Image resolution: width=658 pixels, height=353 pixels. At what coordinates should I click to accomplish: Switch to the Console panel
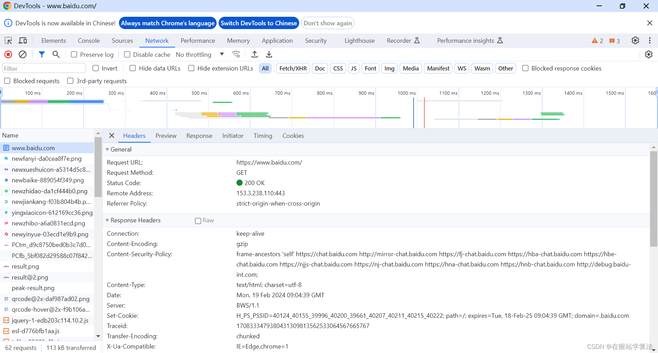(x=89, y=41)
